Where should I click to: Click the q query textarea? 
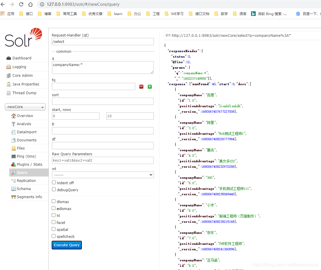click(103, 67)
